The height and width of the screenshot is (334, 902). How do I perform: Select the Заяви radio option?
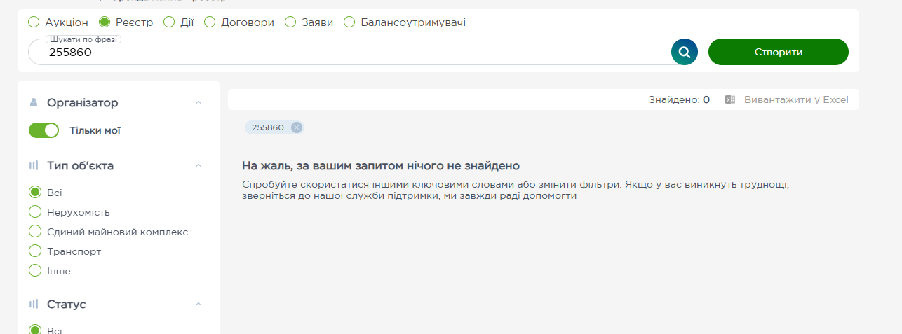(x=290, y=22)
